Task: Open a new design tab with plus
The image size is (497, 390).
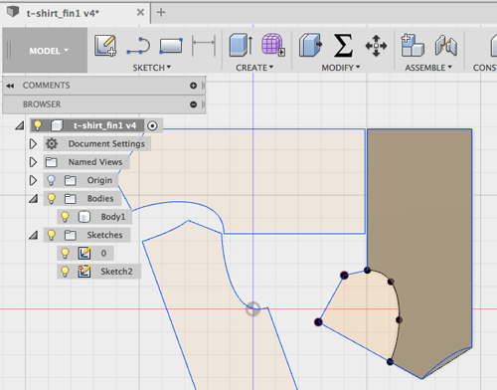Action: tap(161, 12)
